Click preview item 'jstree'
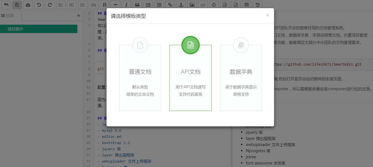This screenshot has width=373, height=167. tap(251, 157)
